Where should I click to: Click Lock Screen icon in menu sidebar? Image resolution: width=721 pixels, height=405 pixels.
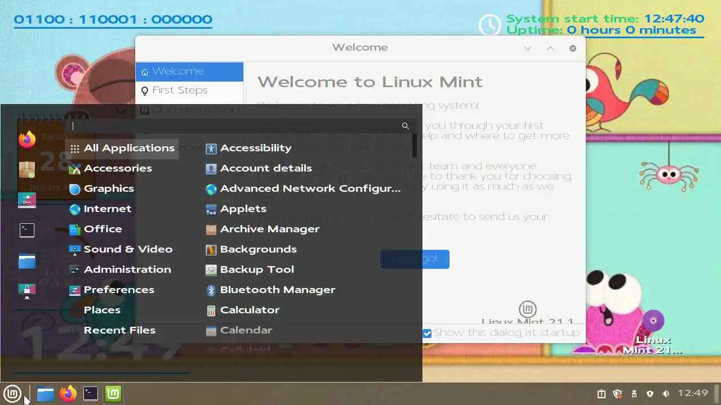point(27,291)
